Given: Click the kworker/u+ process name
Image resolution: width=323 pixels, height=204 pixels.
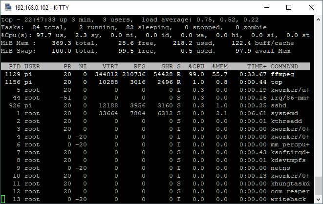Looking at the screenshot, I should point(290,90).
